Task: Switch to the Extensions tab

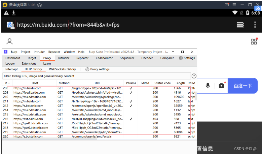Action: 29,64
